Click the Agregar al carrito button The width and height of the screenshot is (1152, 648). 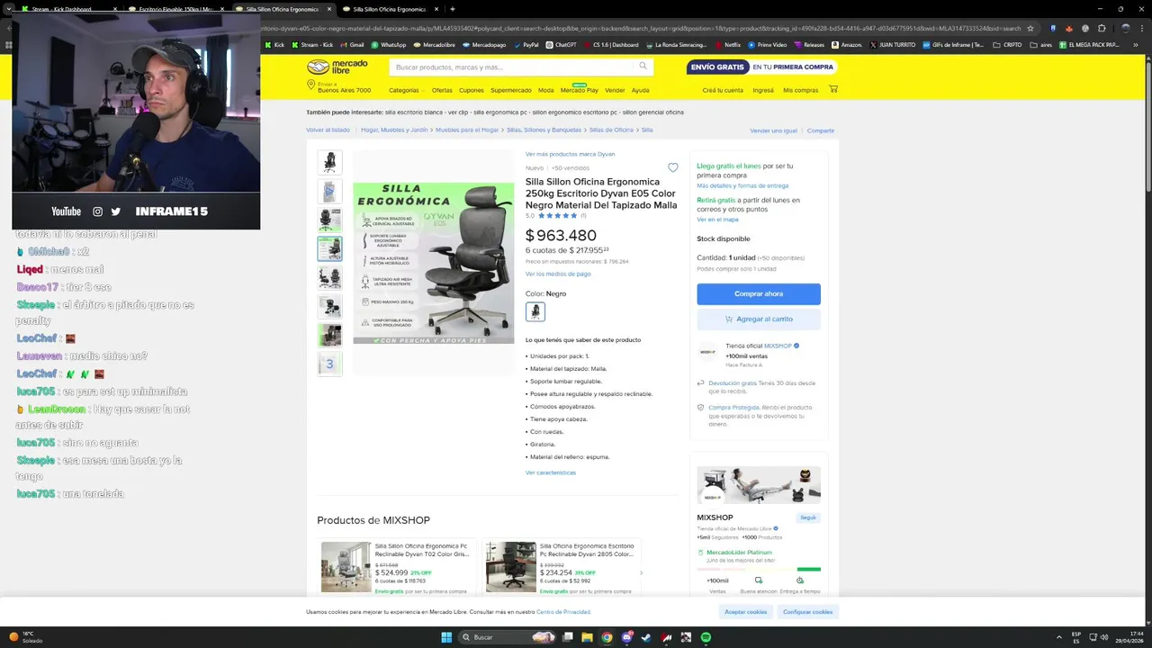pos(759,319)
